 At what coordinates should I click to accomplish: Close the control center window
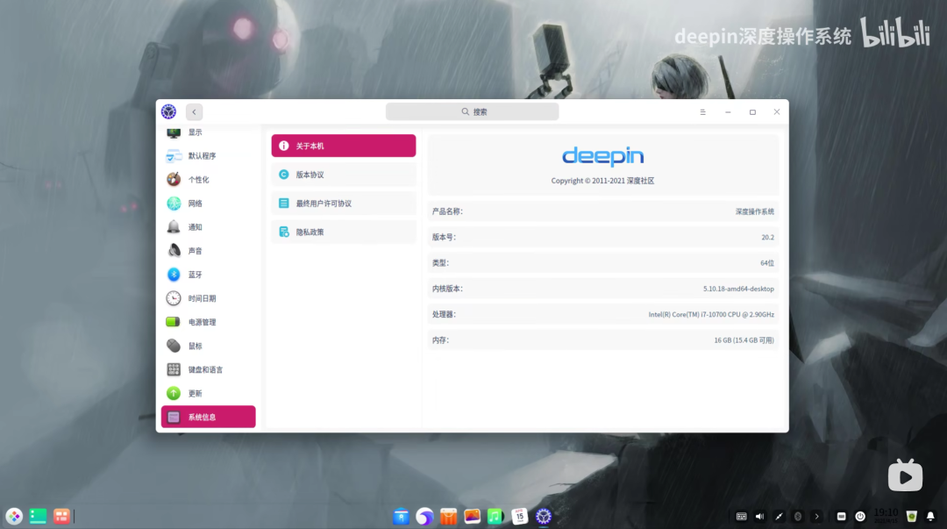777,111
